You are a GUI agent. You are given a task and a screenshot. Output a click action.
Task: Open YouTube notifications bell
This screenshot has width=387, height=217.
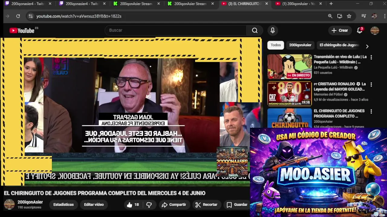point(359,30)
